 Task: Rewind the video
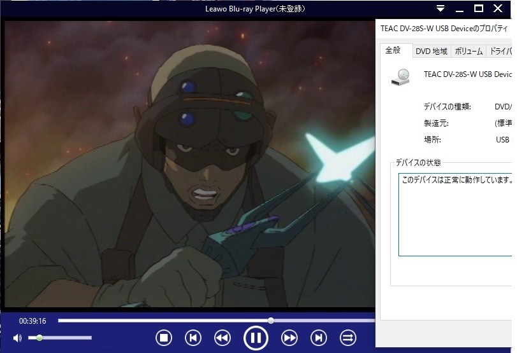point(222,337)
